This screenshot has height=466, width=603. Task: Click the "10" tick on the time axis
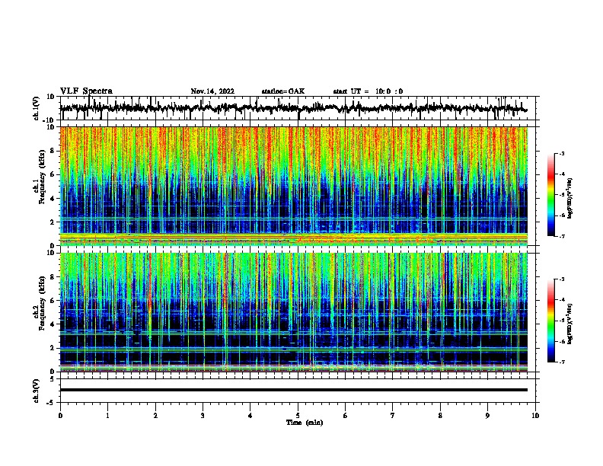535,416
